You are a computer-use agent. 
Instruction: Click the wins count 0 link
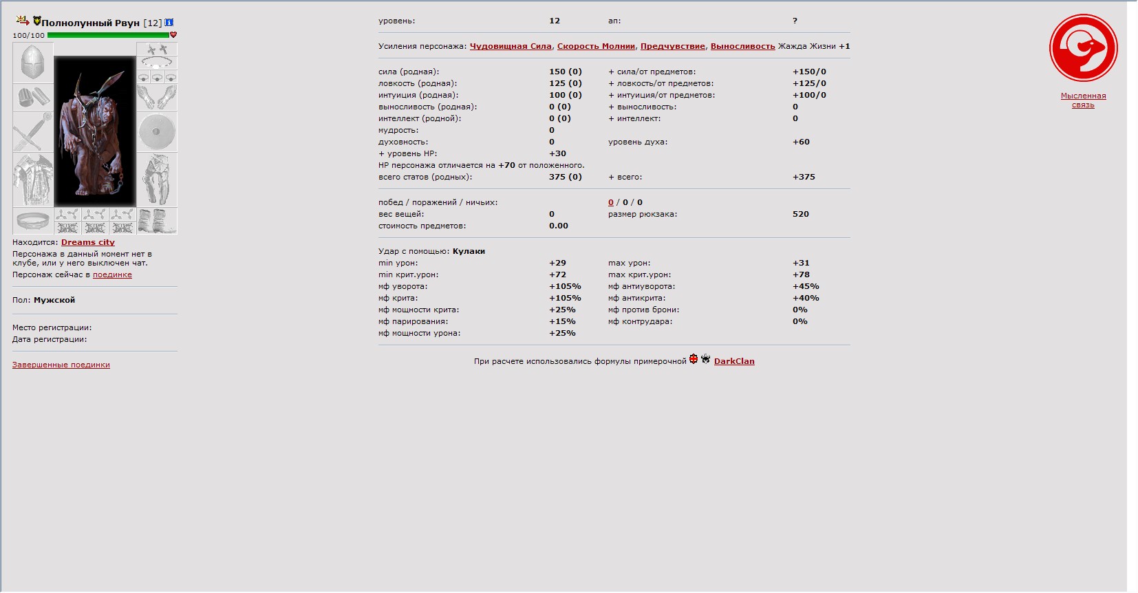pos(611,202)
